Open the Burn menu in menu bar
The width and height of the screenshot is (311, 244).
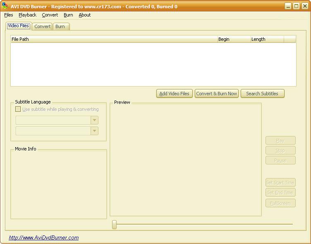point(68,15)
